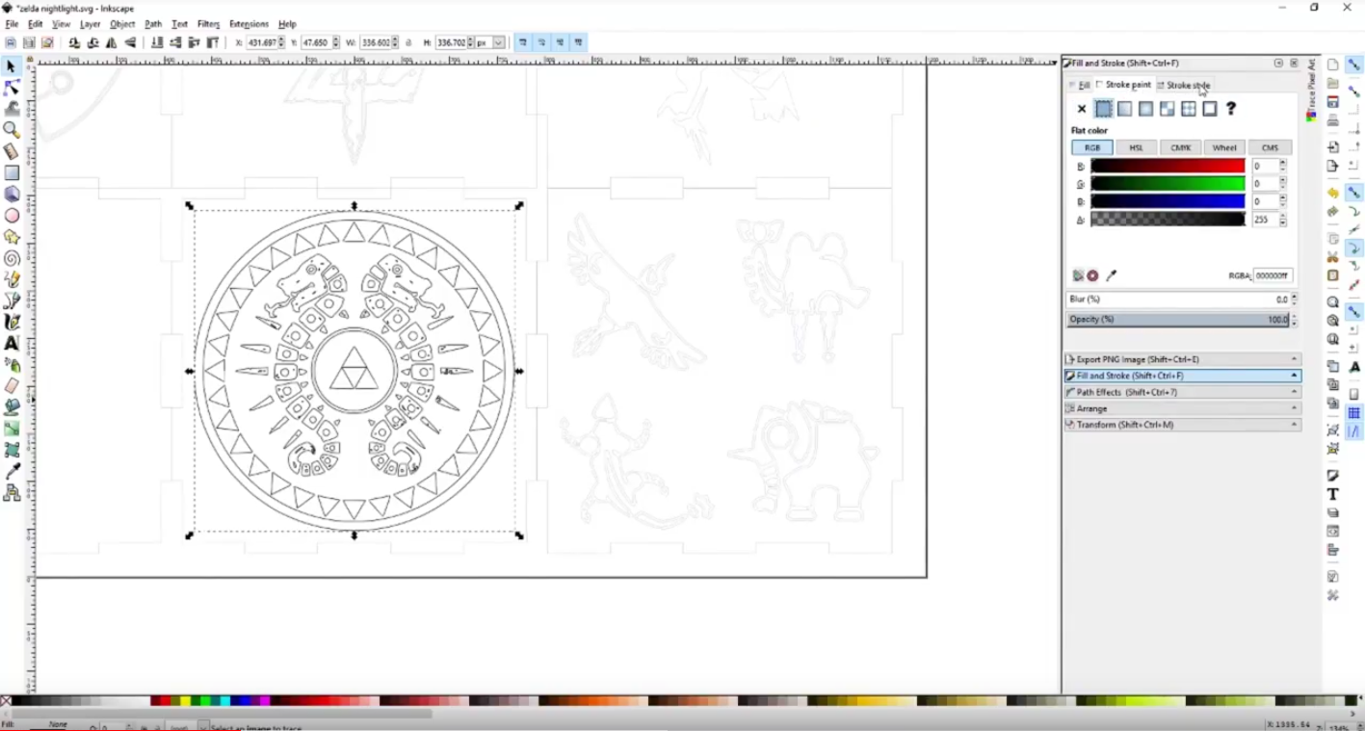The width and height of the screenshot is (1365, 731).
Task: Click the RGBA hex input field
Action: [x=1273, y=275]
